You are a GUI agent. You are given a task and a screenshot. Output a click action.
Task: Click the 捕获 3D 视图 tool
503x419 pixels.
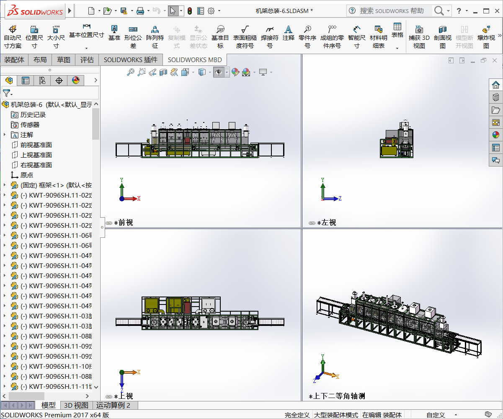[419, 36]
